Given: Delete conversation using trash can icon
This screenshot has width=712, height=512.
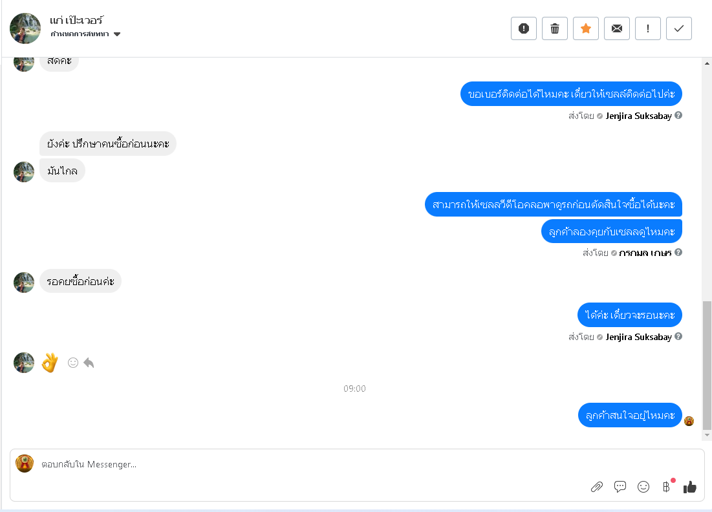Looking at the screenshot, I should [x=554, y=28].
